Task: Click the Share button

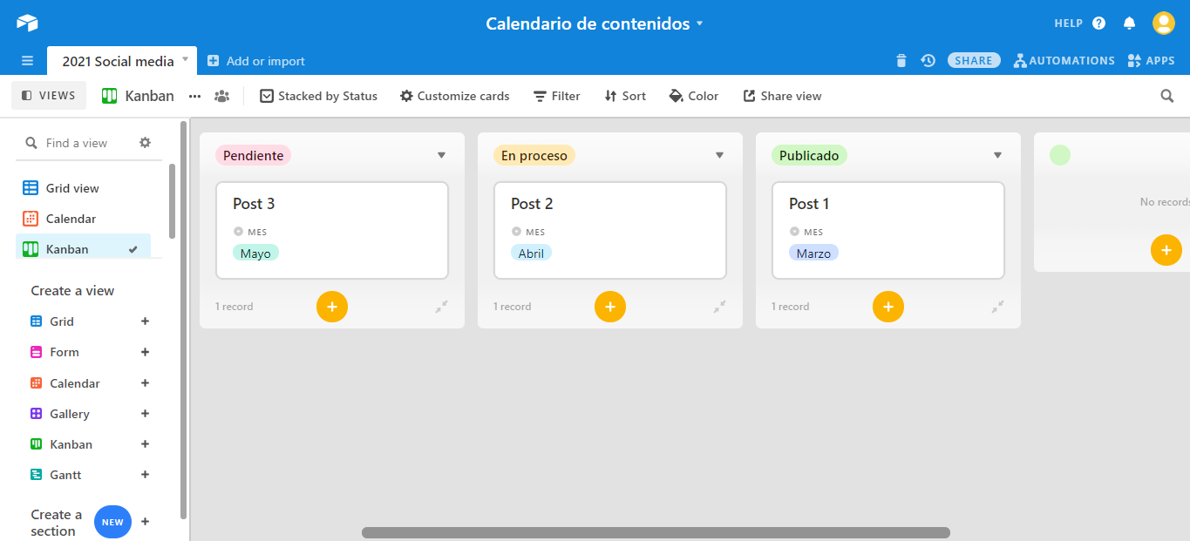Action: (x=974, y=61)
